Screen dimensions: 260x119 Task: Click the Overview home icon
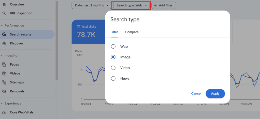[4, 5]
